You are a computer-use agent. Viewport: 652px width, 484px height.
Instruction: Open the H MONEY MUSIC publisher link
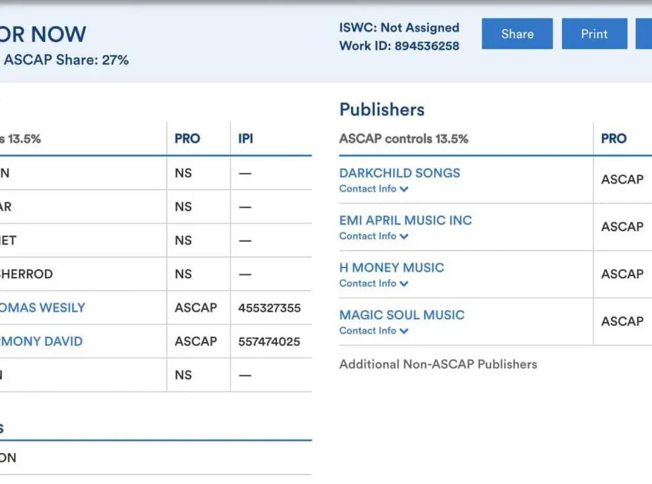pyautogui.click(x=391, y=268)
